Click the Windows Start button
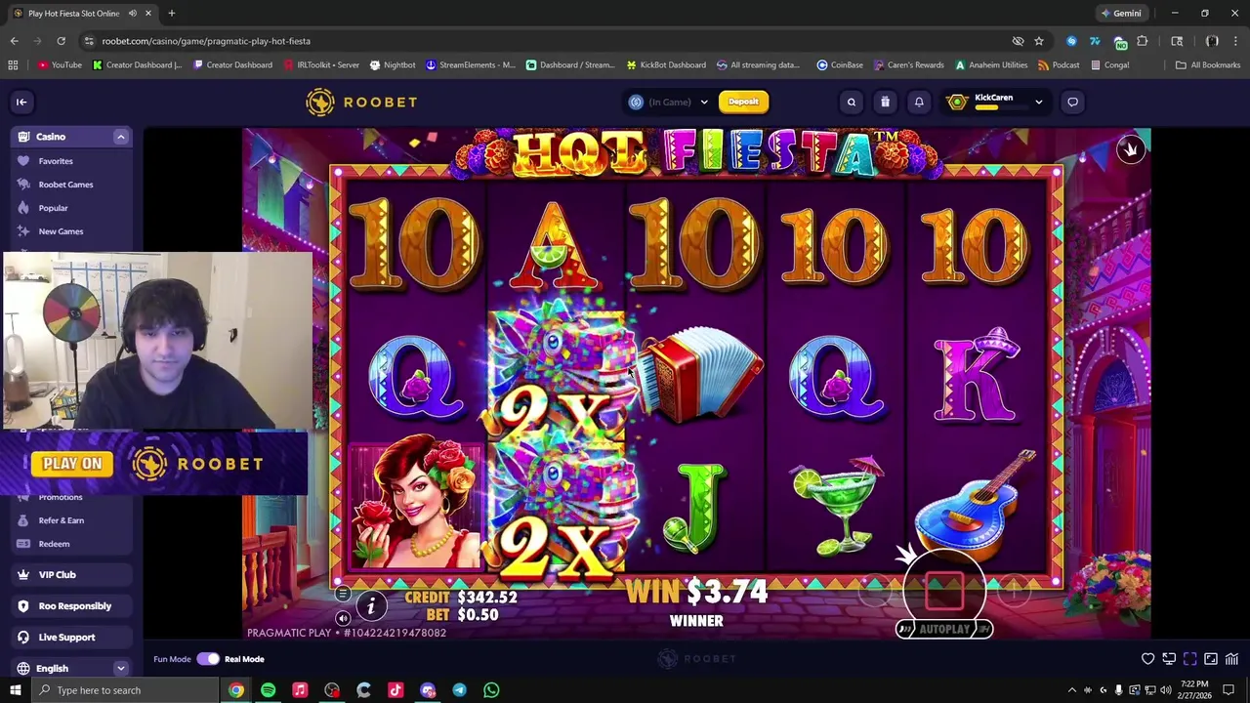Image resolution: width=1250 pixels, height=703 pixels. click(x=15, y=690)
